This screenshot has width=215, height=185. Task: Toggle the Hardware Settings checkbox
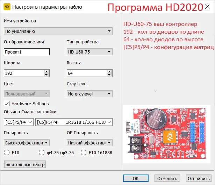click(x=7, y=104)
